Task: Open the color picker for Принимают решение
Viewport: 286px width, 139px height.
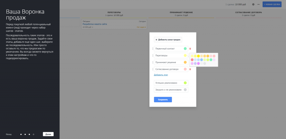Action: pos(185,62)
